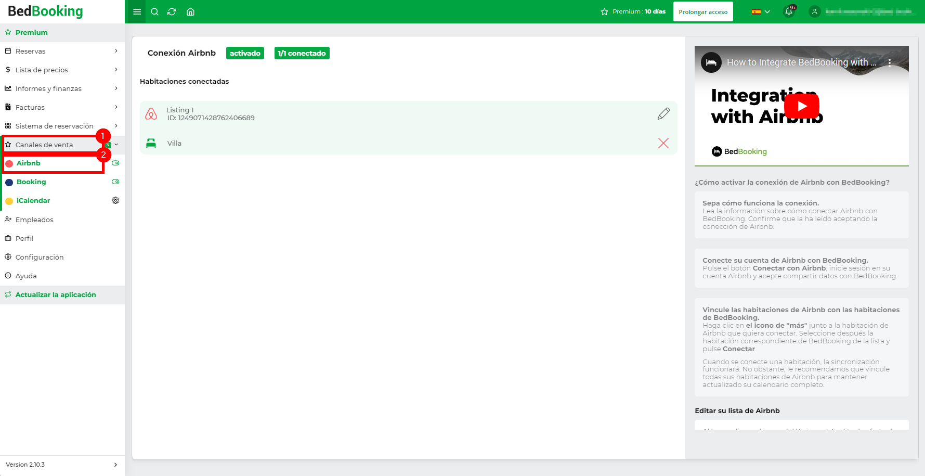Click the 1/1 conectado badge
This screenshot has width=925, height=476.
point(302,53)
